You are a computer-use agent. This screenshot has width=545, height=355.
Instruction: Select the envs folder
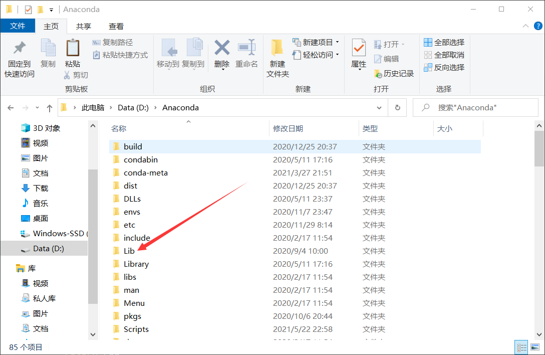(295, 212)
